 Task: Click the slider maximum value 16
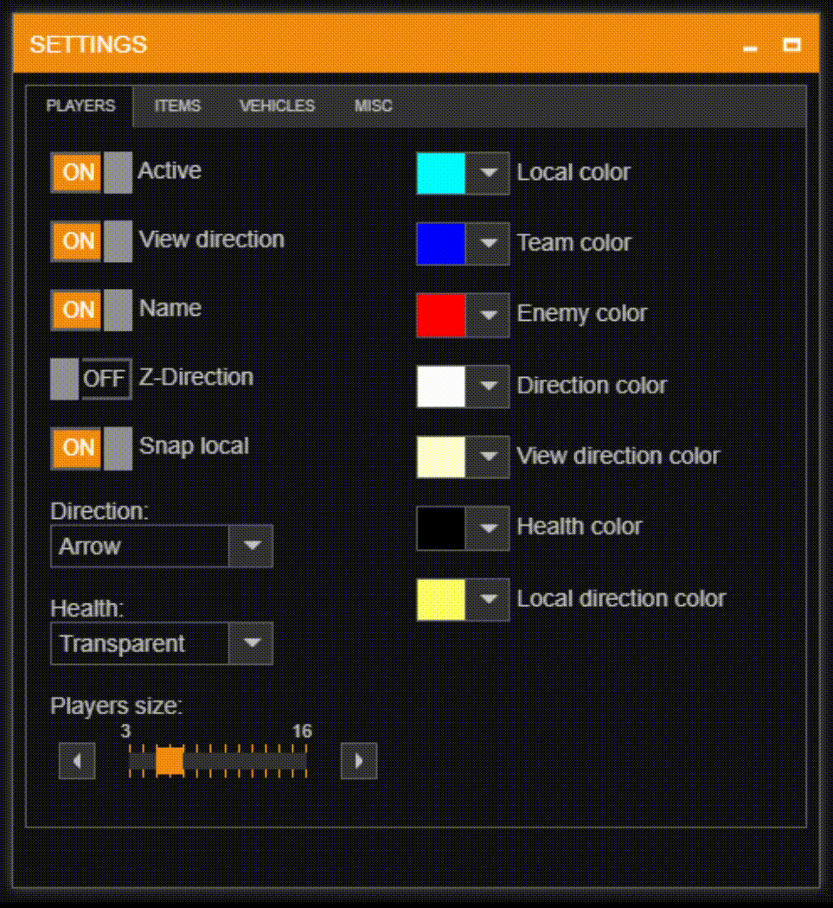coord(302,731)
